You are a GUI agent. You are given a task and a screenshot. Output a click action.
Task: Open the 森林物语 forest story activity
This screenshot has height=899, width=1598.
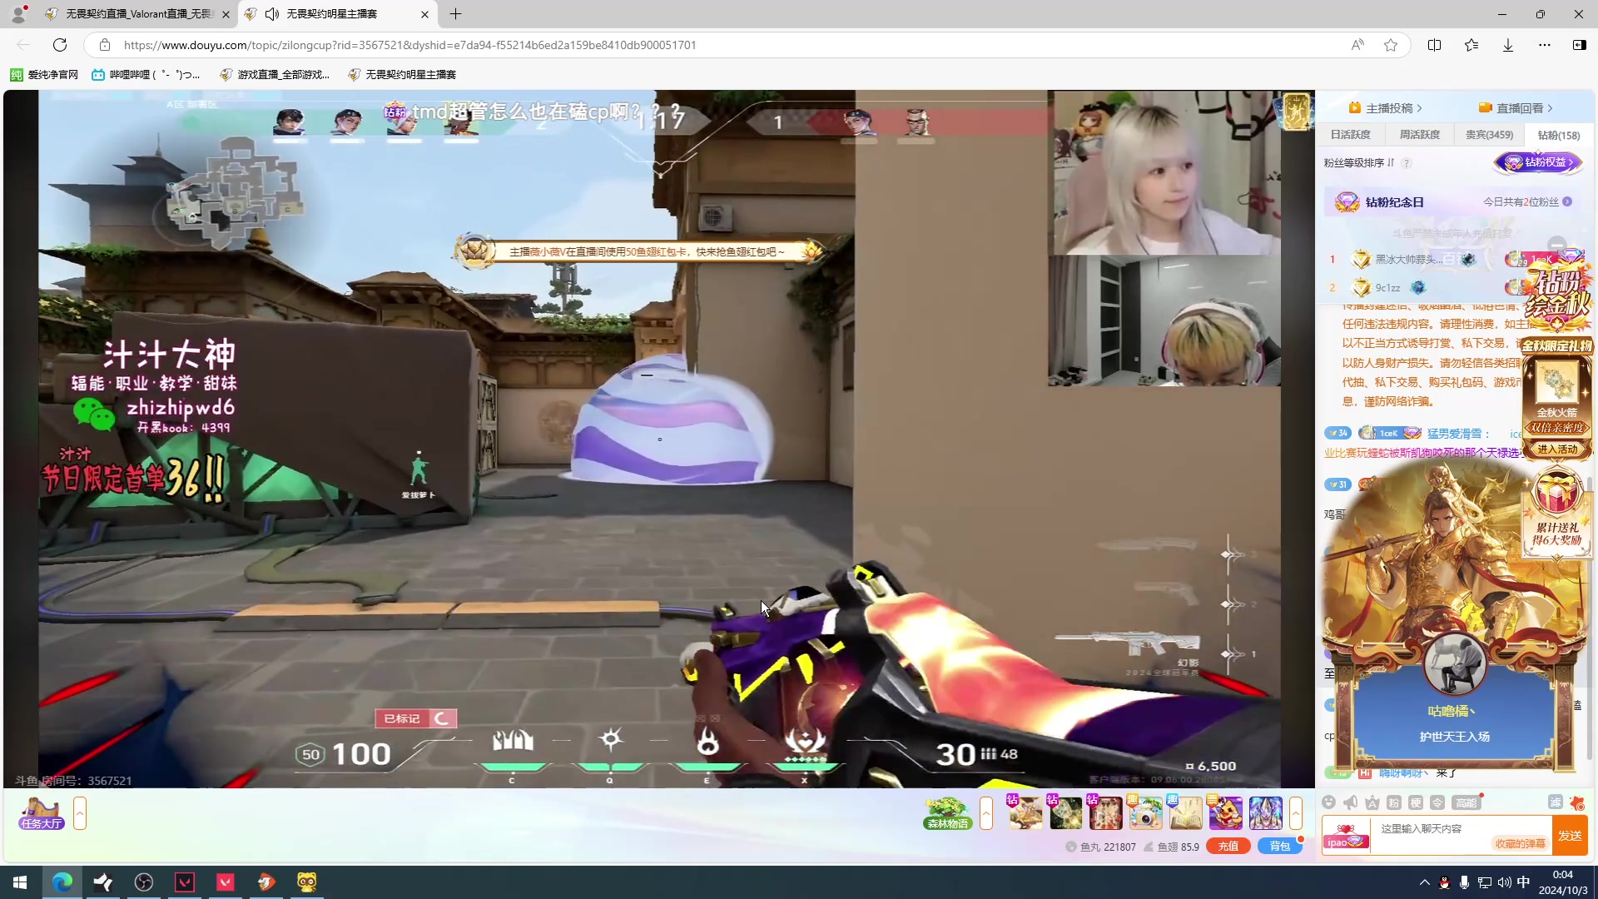(x=947, y=813)
